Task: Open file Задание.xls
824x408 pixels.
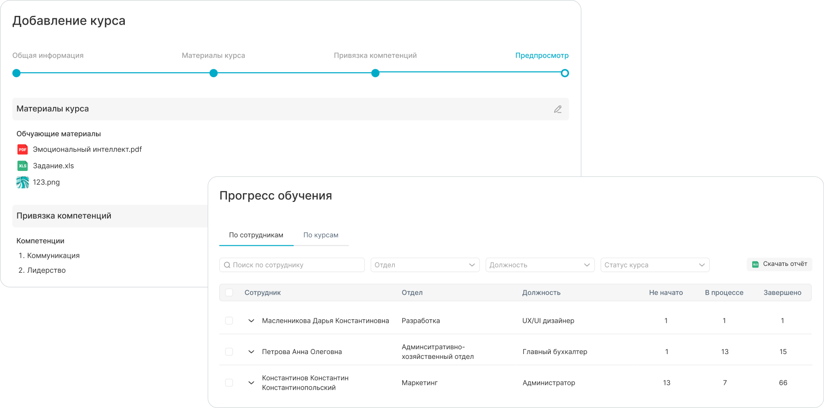Action: [53, 166]
